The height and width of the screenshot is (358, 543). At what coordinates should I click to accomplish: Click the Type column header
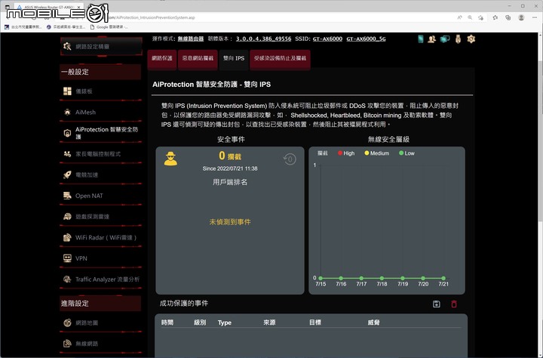click(x=225, y=323)
